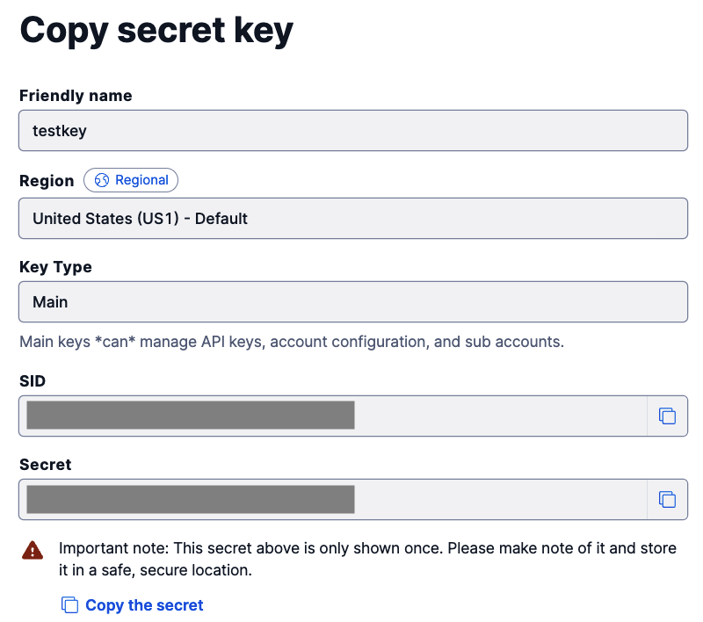Select the Key Type label
The height and width of the screenshot is (622, 703).
click(55, 266)
